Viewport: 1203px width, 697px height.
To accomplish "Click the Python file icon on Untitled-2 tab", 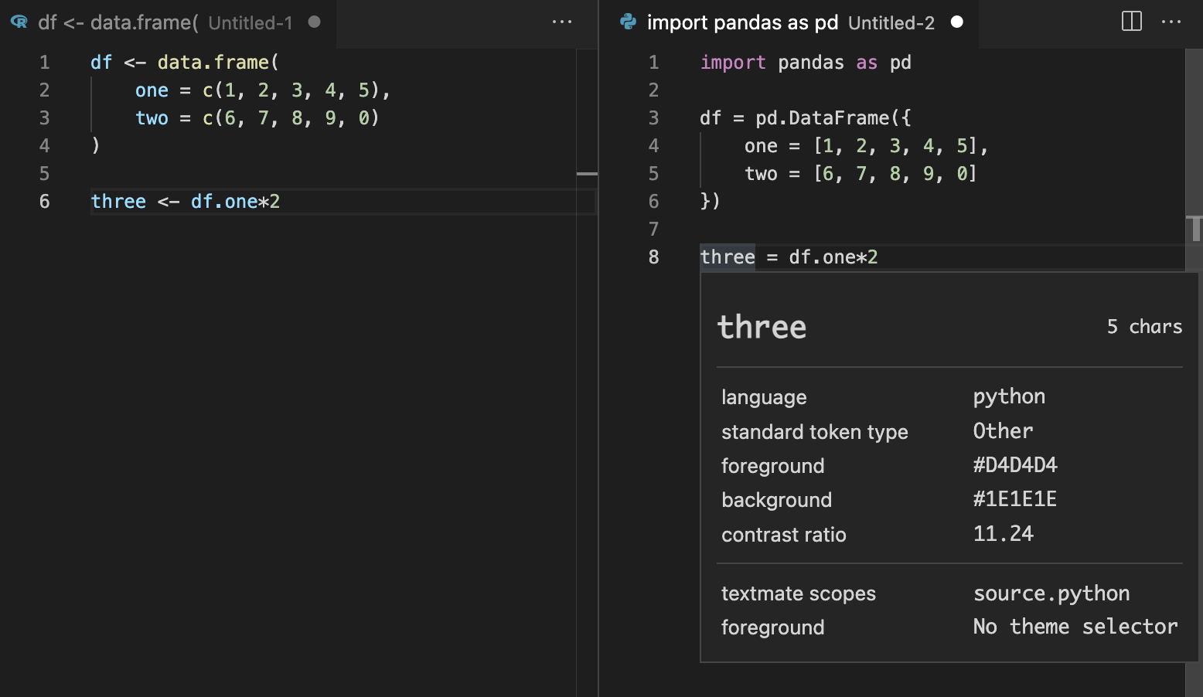I will point(628,22).
